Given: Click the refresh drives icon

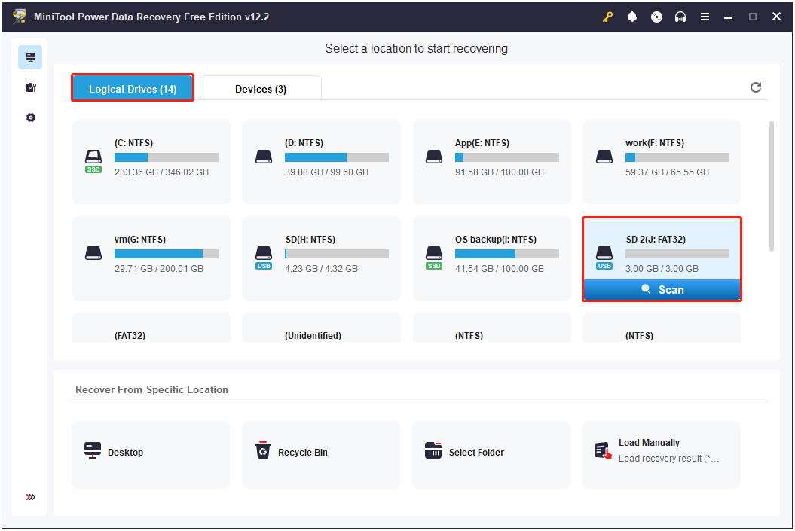Looking at the screenshot, I should tap(756, 87).
